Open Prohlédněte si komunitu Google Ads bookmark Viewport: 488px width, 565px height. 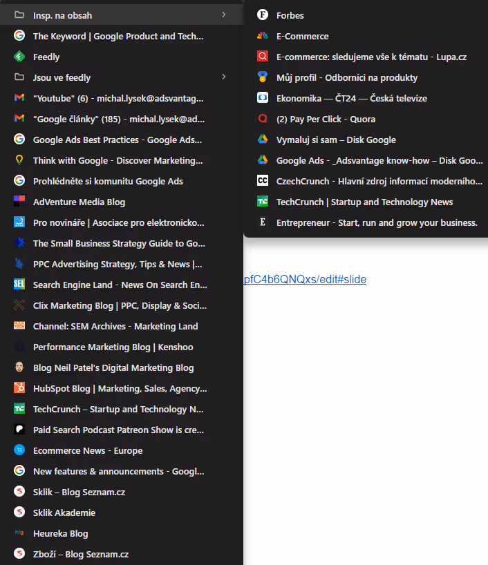122,181
